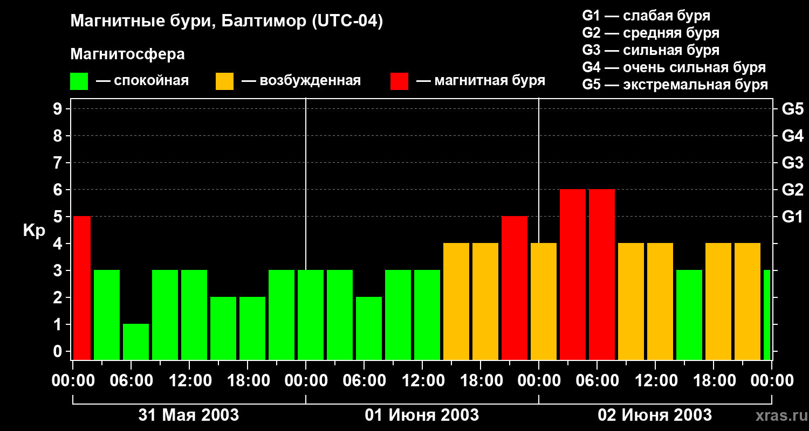Click the '18:00' time label for 01 Июня

click(x=481, y=381)
